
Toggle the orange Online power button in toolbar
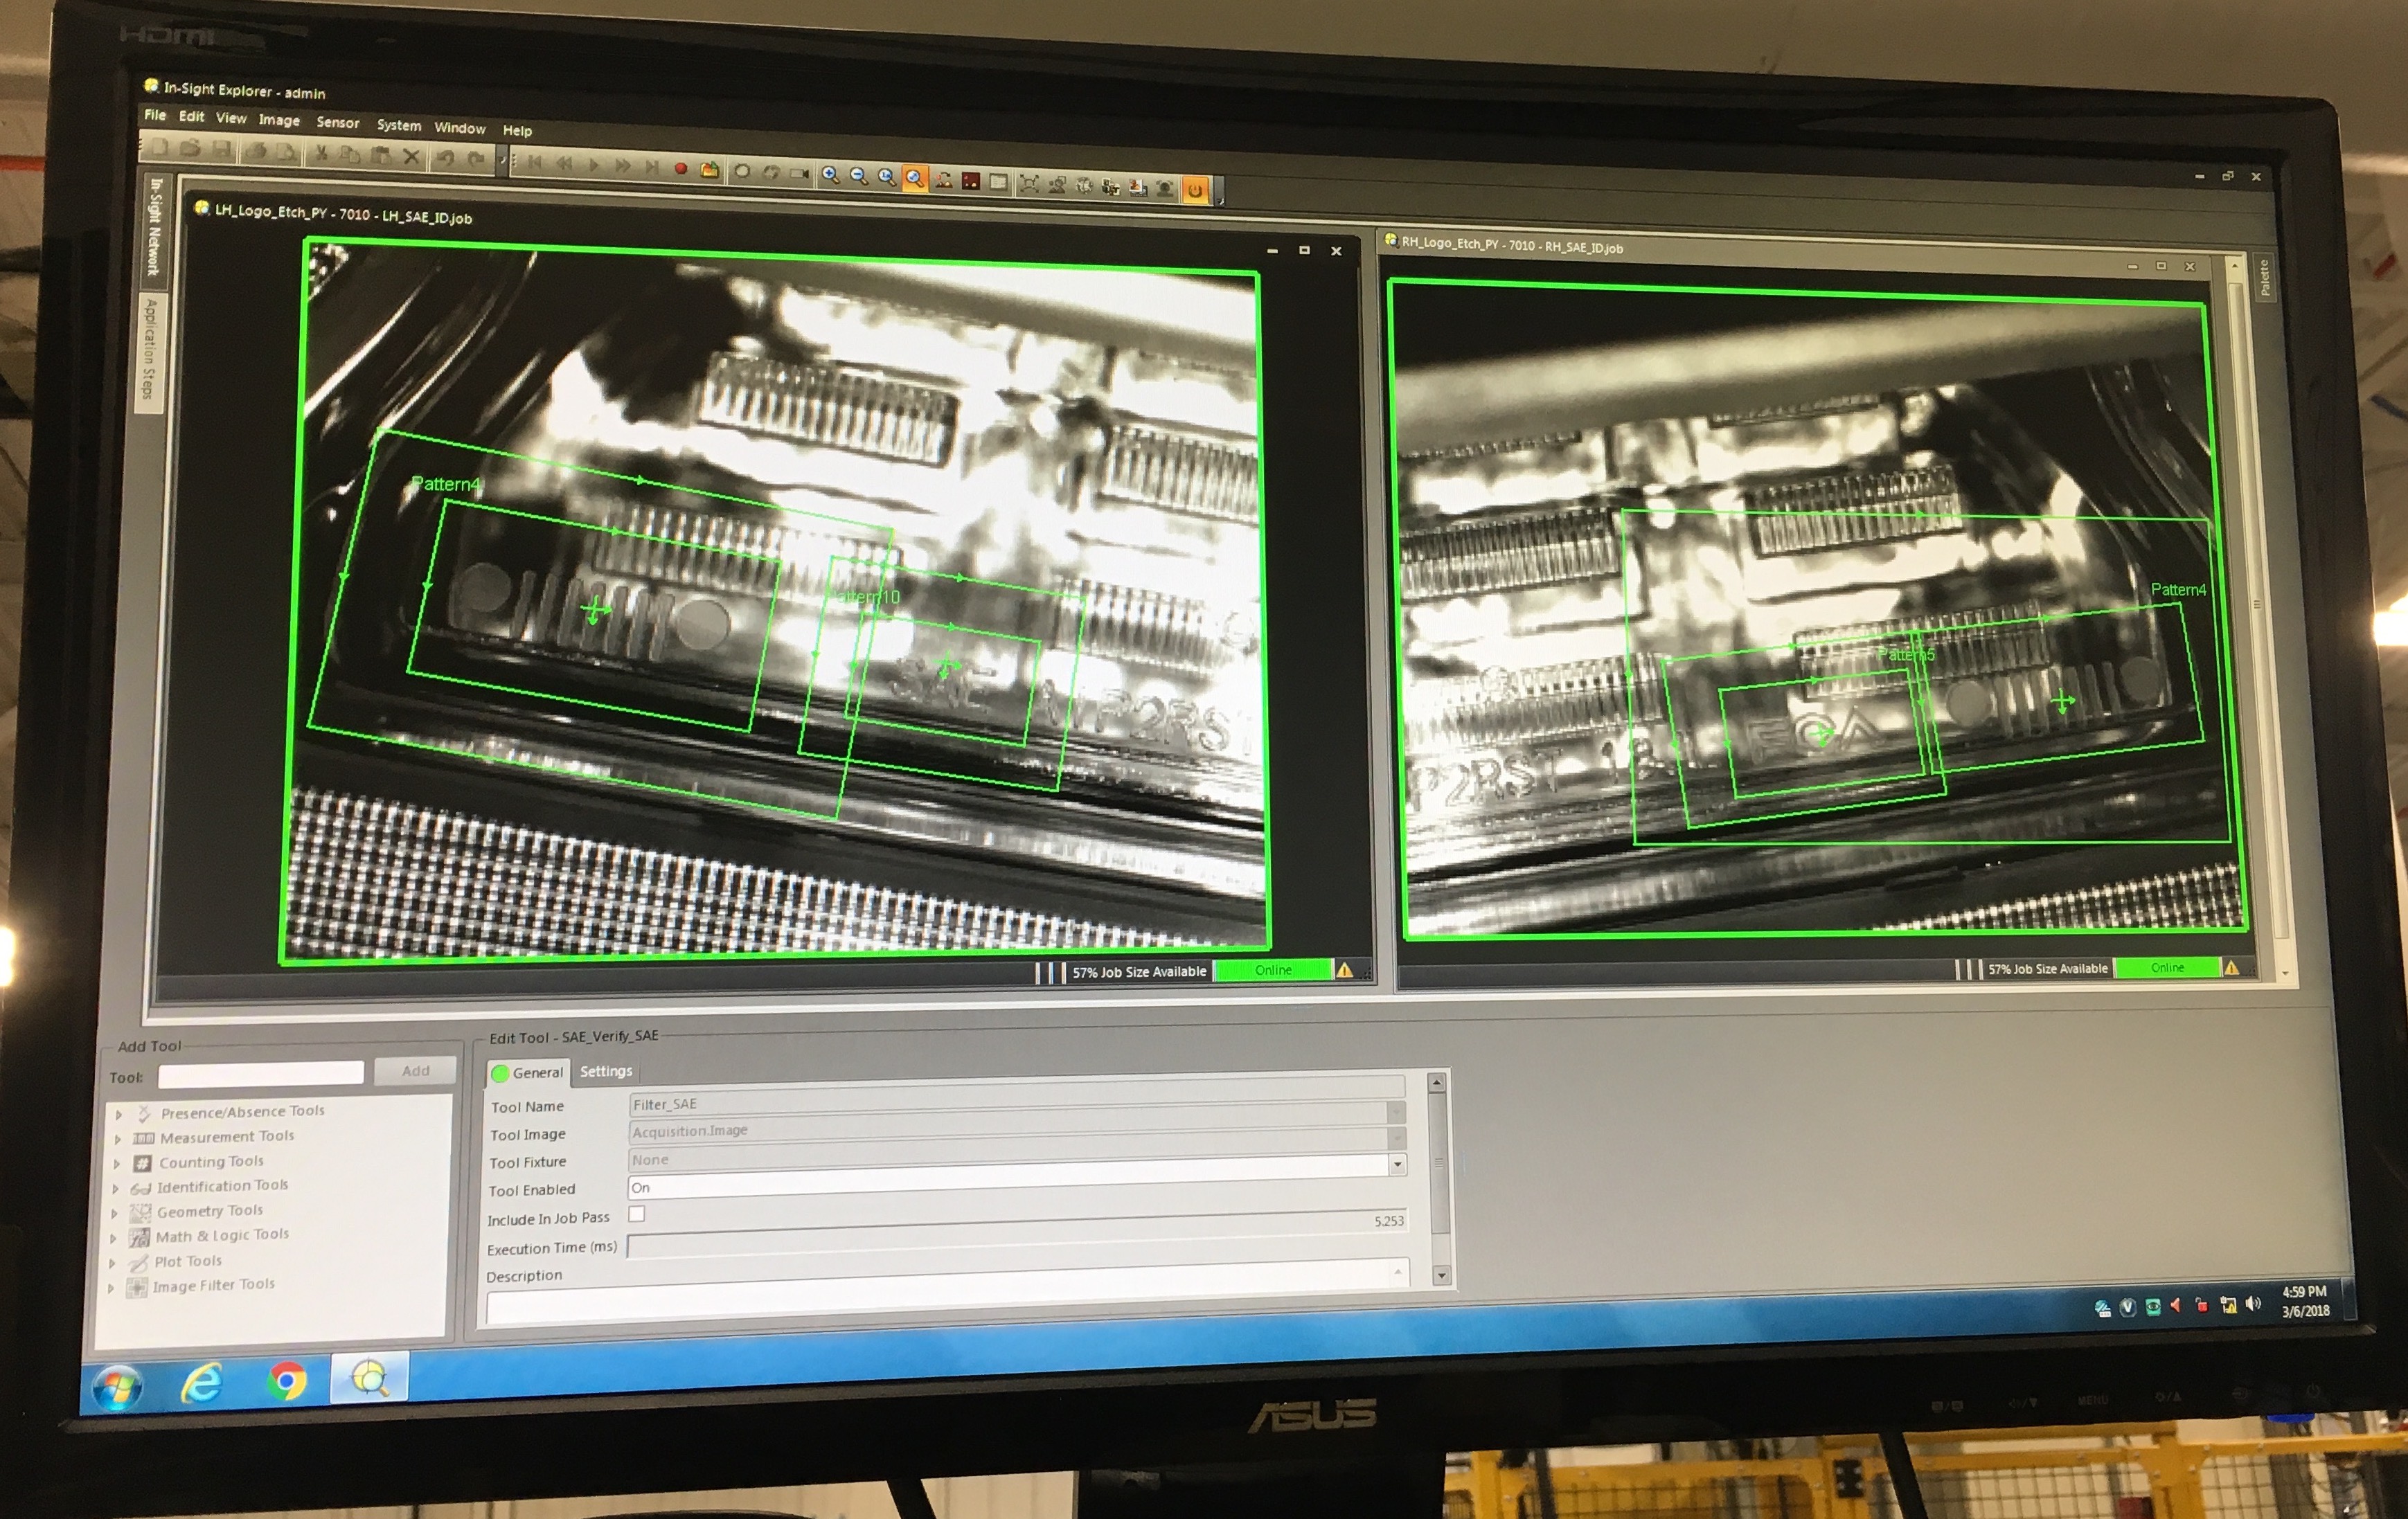tap(1194, 189)
